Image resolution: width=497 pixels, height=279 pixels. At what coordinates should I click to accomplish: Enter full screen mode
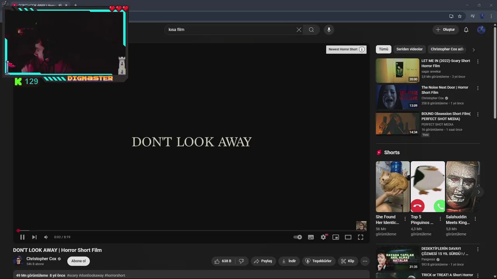360,237
